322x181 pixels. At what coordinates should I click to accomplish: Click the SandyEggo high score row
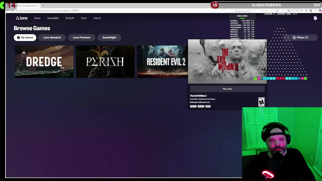tap(242, 21)
